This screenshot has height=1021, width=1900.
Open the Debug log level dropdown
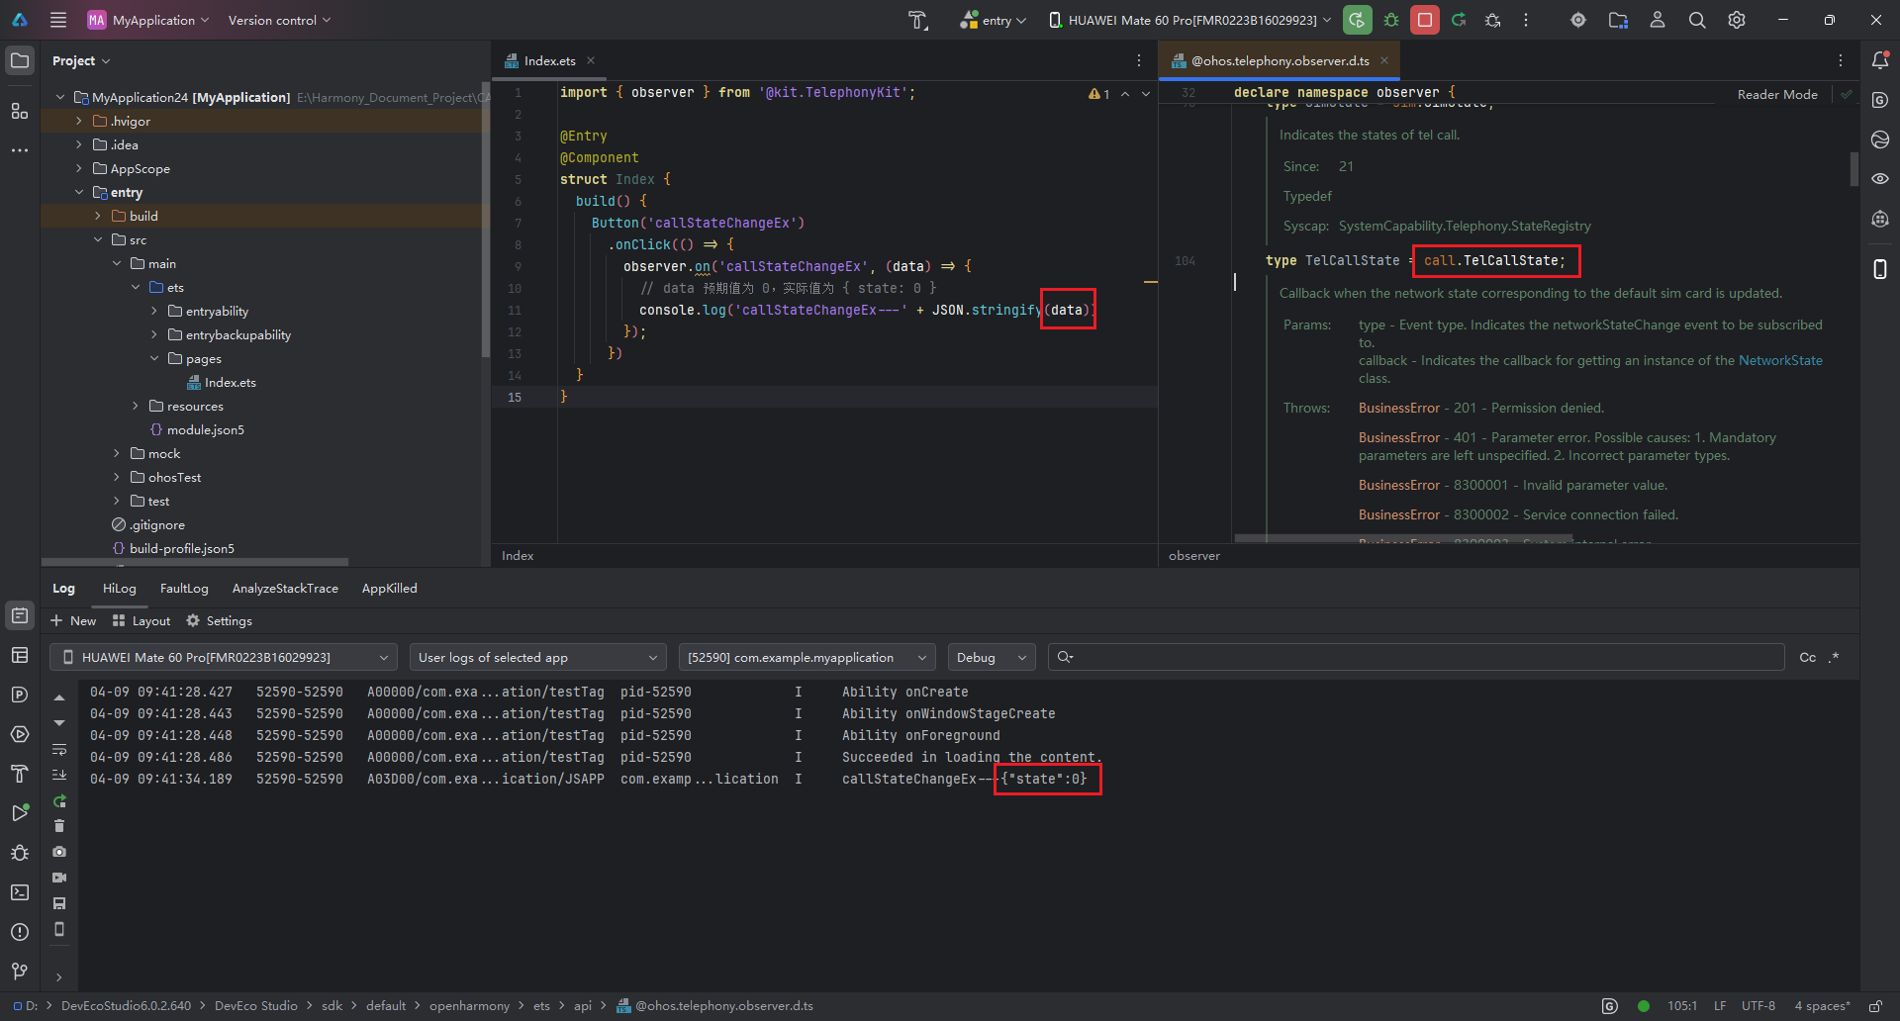click(992, 658)
